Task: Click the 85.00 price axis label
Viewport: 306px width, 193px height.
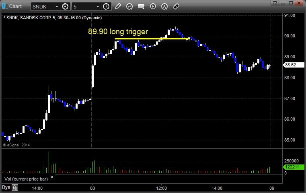Action: point(290,140)
